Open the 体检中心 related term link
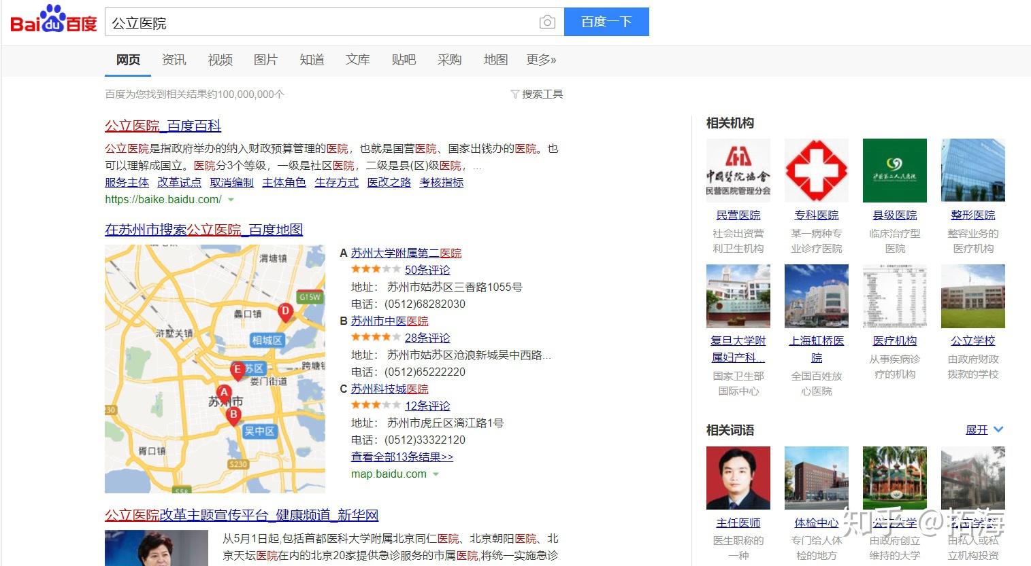Image resolution: width=1031 pixels, height=566 pixels. [817, 523]
